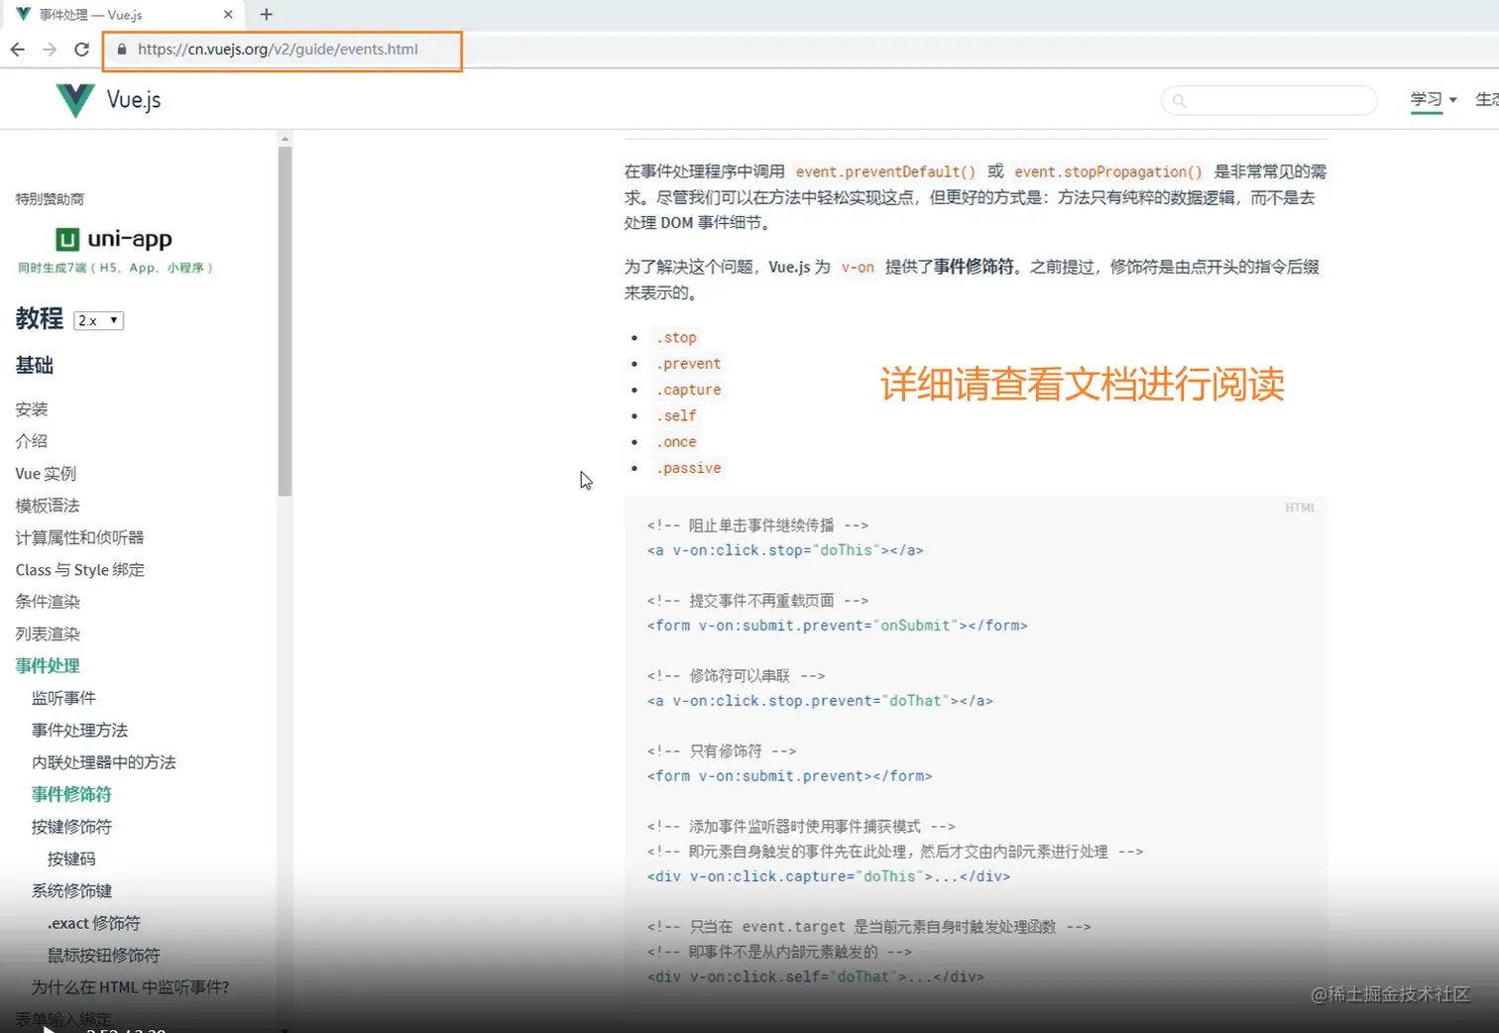1499x1033 pixels.
Task: Open 介绍 in the sidebar
Action: pos(32,441)
